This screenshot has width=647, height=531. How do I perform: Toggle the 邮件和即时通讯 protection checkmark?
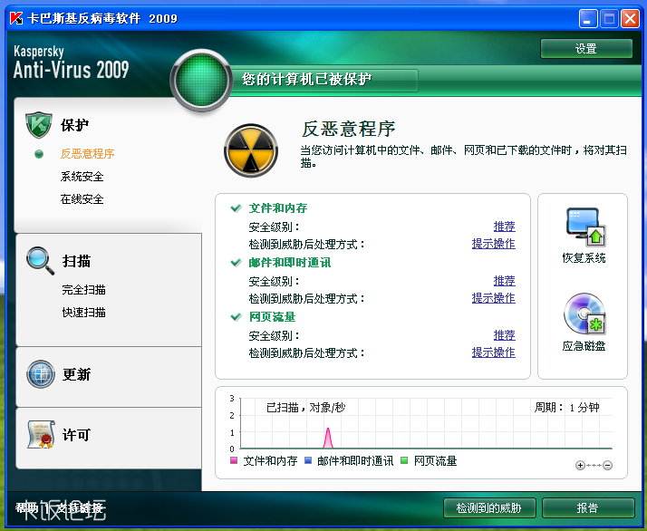237,263
